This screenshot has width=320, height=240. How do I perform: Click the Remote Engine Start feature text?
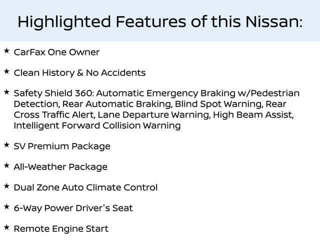coord(61,229)
